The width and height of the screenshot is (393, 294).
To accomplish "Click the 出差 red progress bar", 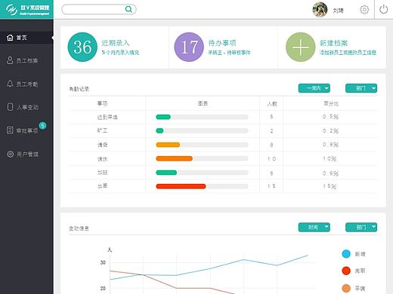I will 181,186.
